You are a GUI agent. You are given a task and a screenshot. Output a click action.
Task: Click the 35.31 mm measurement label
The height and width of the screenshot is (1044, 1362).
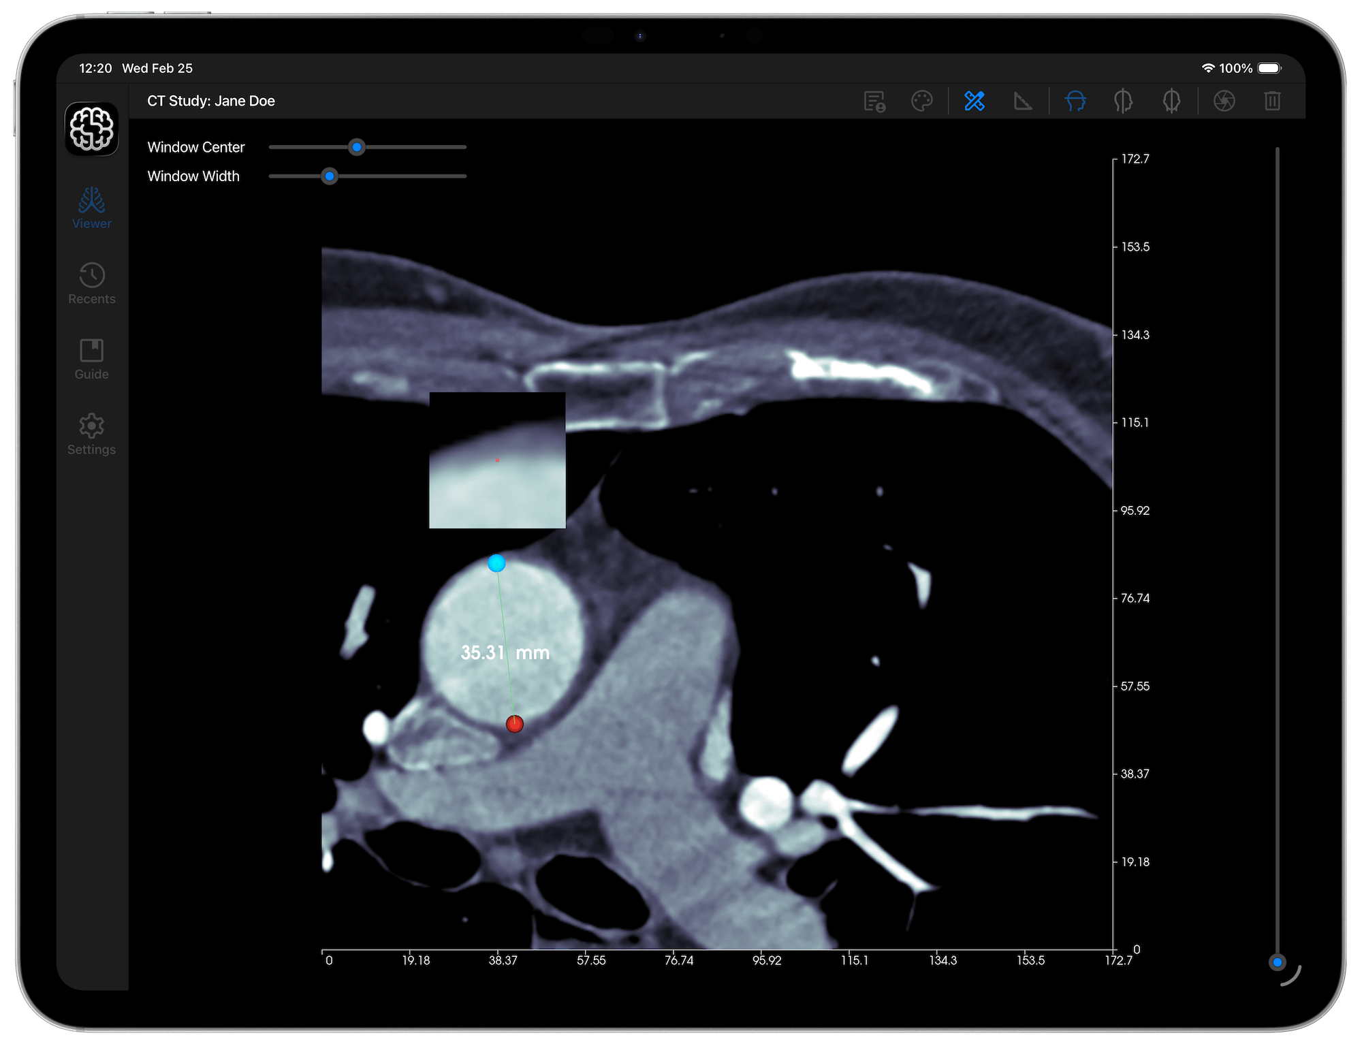[505, 652]
